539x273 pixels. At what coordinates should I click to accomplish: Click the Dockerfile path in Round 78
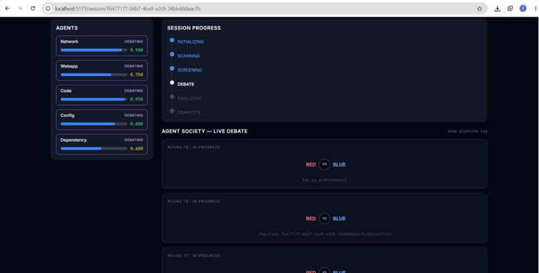[x=324, y=234]
